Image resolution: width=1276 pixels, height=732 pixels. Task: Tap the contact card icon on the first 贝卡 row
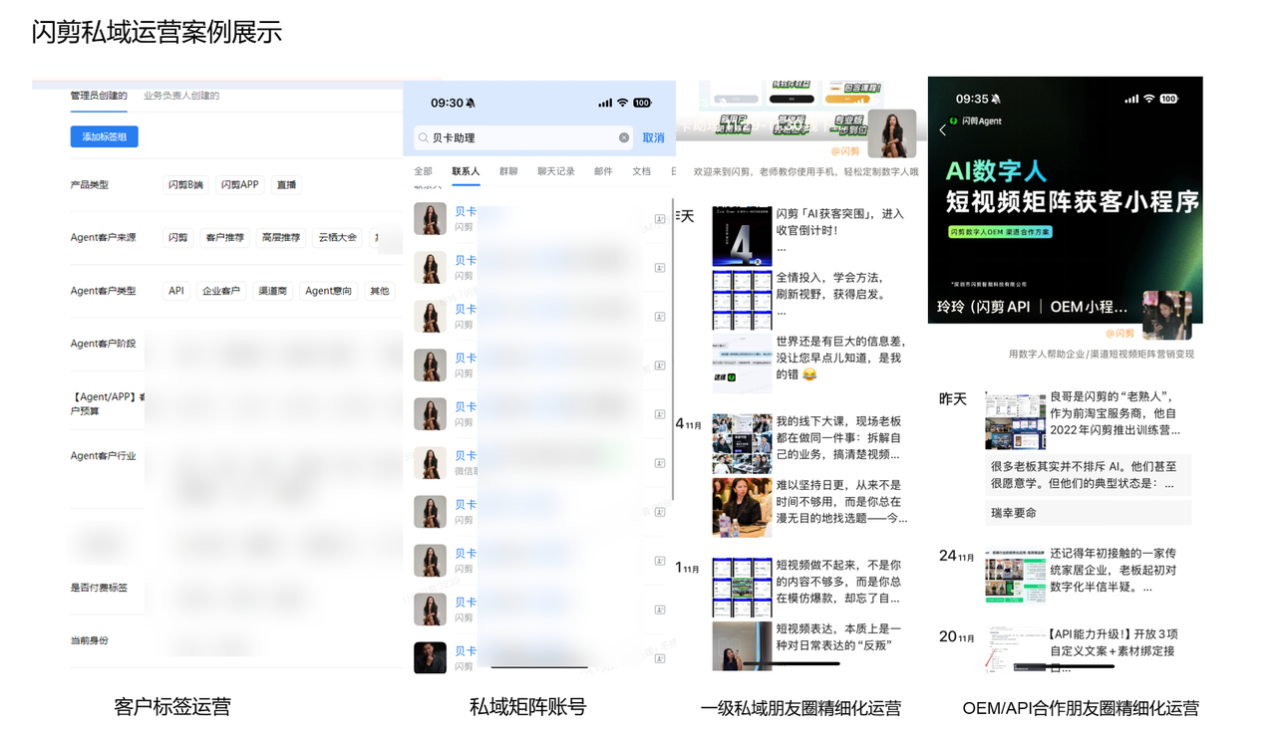[x=660, y=219]
